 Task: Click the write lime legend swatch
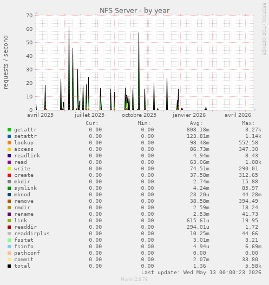[x=9, y=169]
